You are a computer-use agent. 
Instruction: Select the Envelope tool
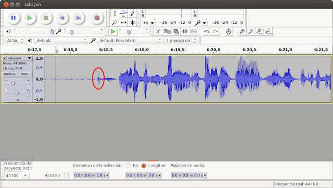pyautogui.click(x=123, y=14)
